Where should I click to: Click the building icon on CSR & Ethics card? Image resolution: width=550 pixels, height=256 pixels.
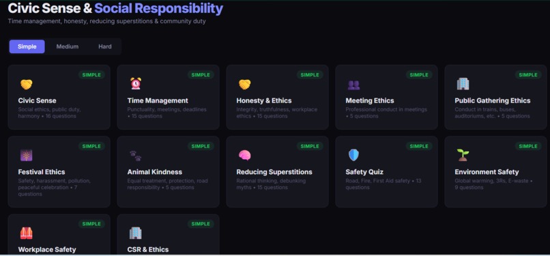point(135,233)
